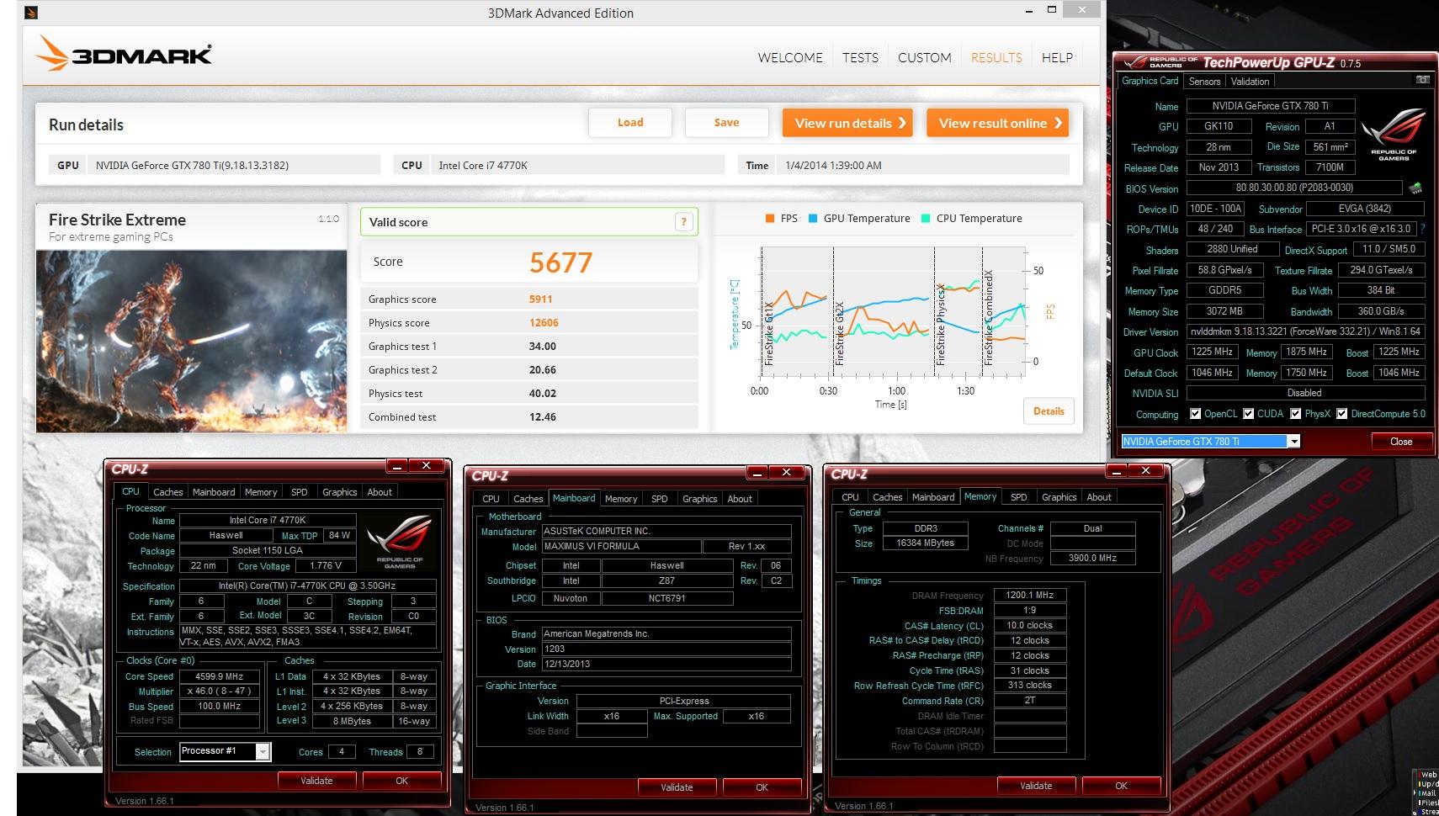Click View result online button

pyautogui.click(x=998, y=123)
